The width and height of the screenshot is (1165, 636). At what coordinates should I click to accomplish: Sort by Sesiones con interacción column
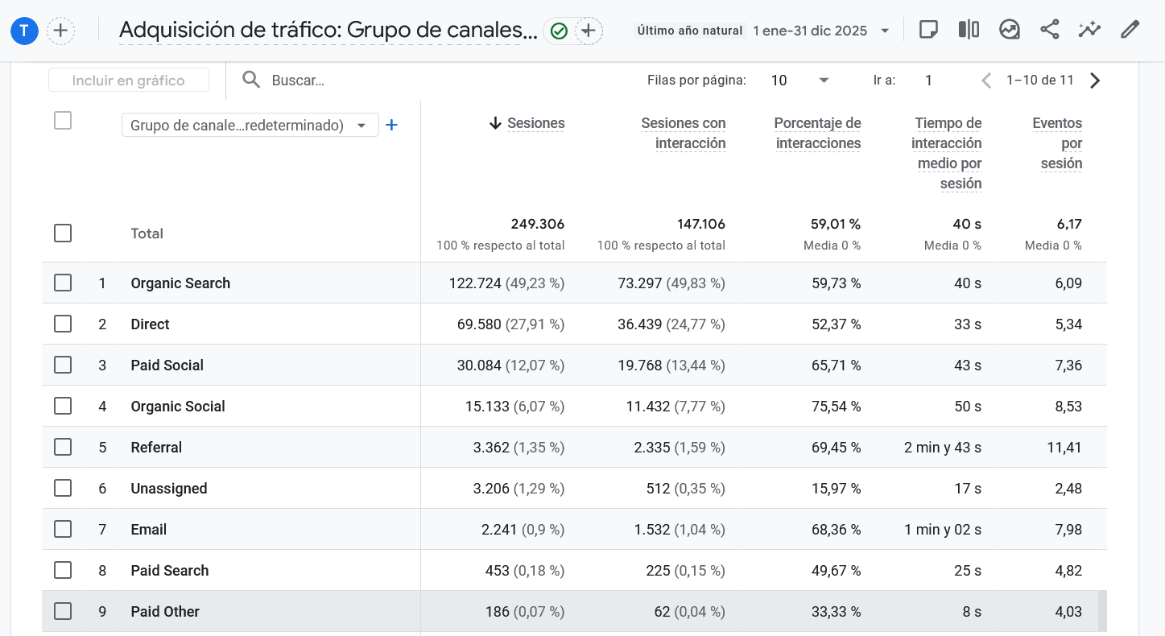click(x=683, y=133)
